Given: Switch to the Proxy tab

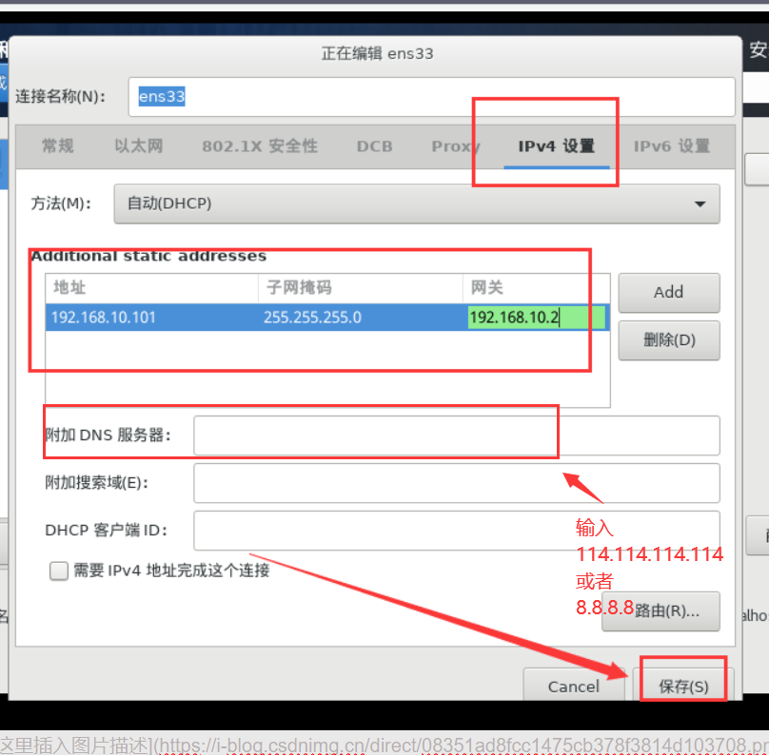Looking at the screenshot, I should [456, 146].
